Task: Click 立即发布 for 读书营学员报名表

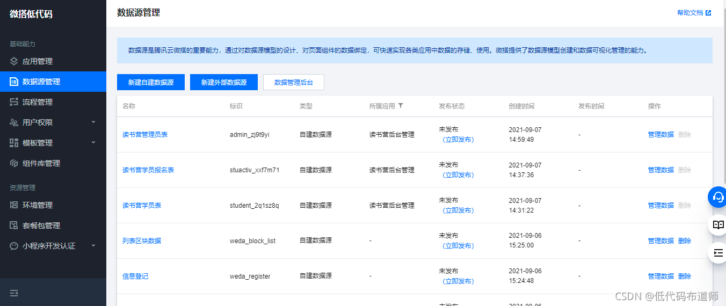Action: coord(458,175)
